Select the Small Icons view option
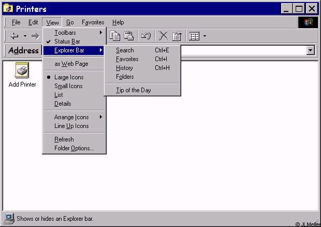This screenshot has height=227, width=321. [x=74, y=86]
